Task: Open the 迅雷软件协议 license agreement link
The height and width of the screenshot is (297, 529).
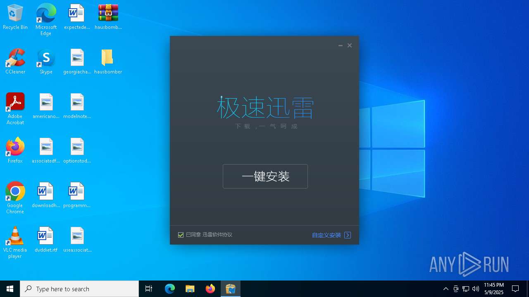Action: pyautogui.click(x=217, y=235)
